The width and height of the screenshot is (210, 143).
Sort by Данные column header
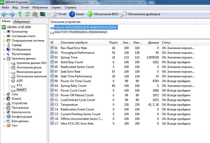(151, 43)
